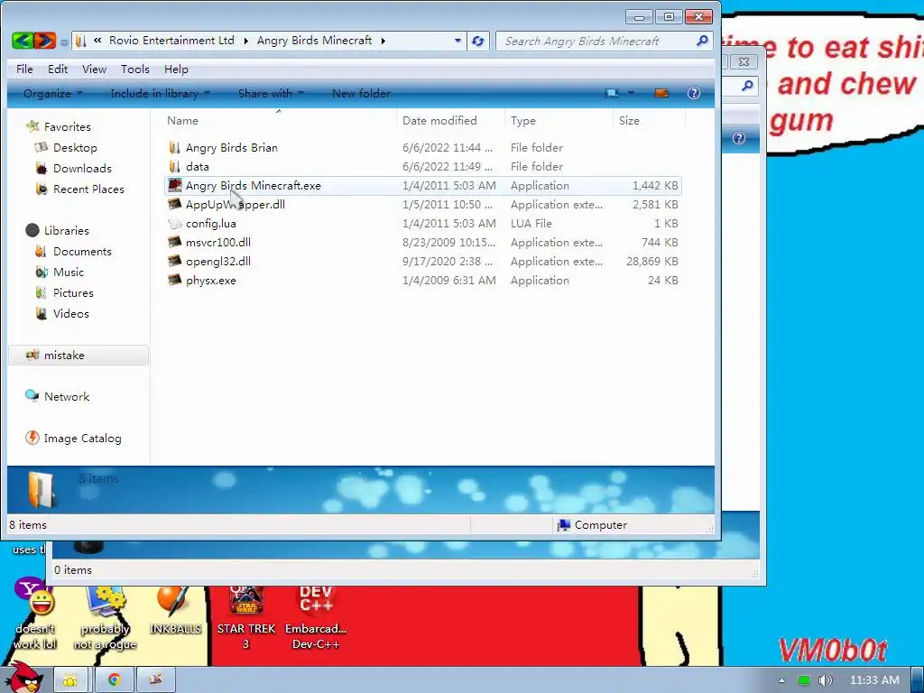Select the AppUpWrapper.dll file icon
This screenshot has width=924, height=693.
174,204
